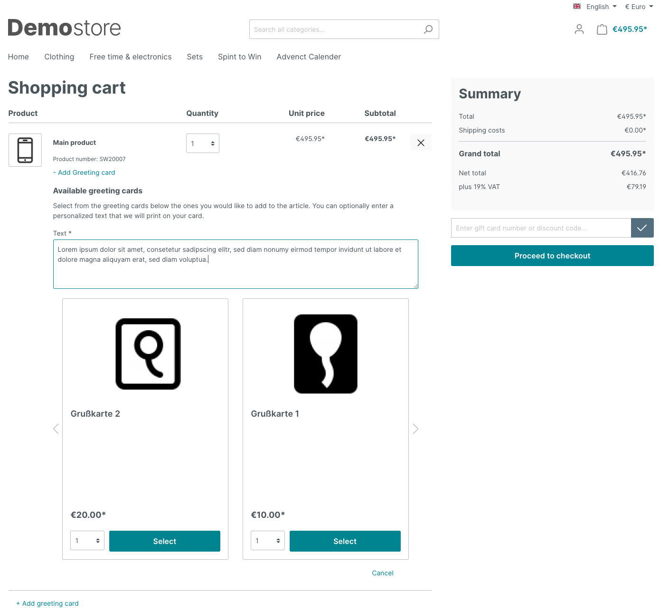Click into the greeting card Text area
This screenshot has height=611, width=660.
tap(236, 264)
